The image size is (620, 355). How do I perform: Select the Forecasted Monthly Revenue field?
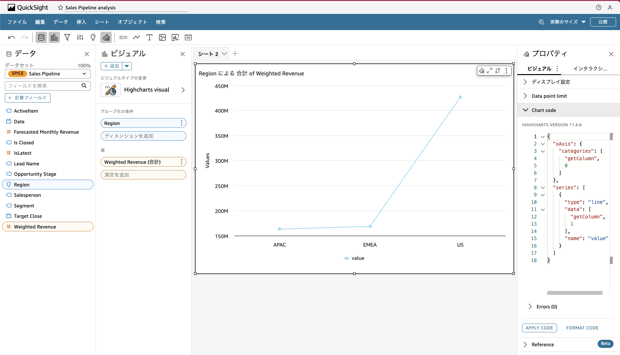point(46,132)
